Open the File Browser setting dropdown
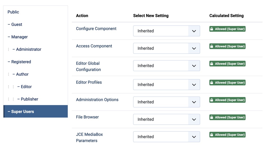The height and width of the screenshot is (150, 263). pos(167,119)
